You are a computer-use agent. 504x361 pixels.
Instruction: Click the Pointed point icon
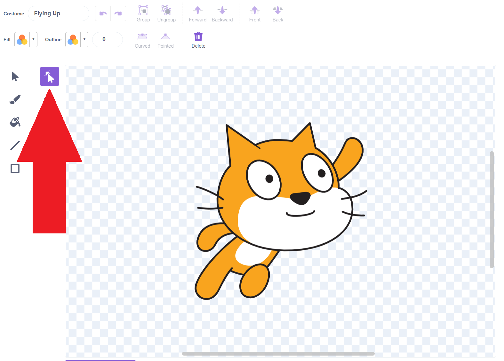pyautogui.click(x=165, y=36)
